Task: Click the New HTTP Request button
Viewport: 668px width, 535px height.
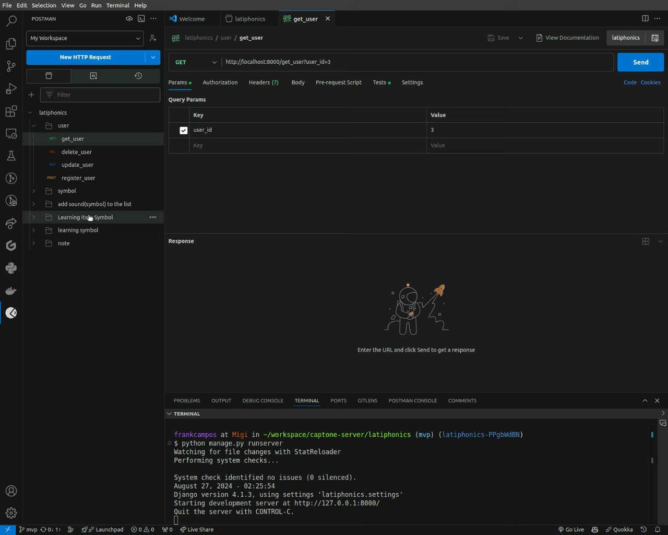Action: pos(86,57)
